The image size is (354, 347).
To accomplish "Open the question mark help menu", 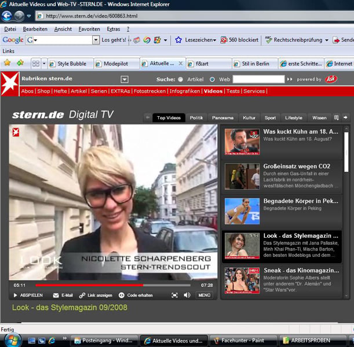I will point(128,29).
